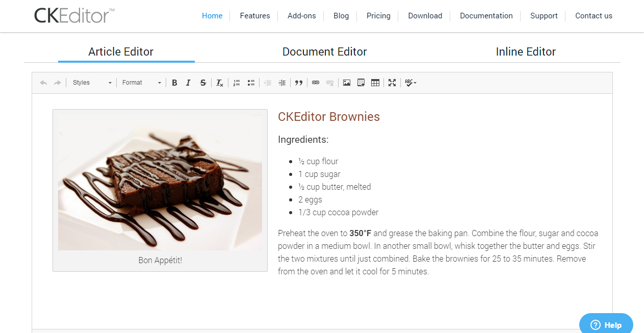Open the Support page
The width and height of the screenshot is (644, 333).
pyautogui.click(x=544, y=16)
